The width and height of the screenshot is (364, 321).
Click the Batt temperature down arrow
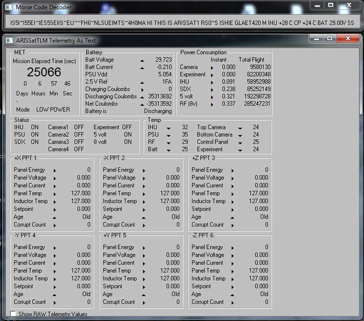[169, 150]
